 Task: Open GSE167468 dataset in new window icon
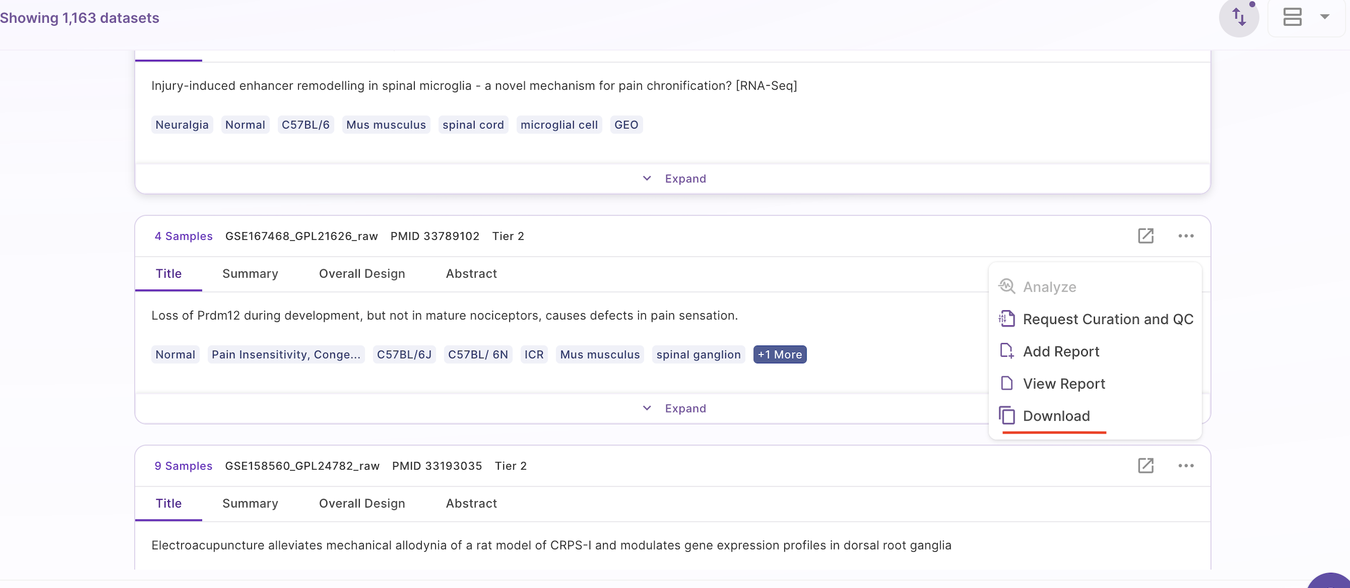(1146, 236)
